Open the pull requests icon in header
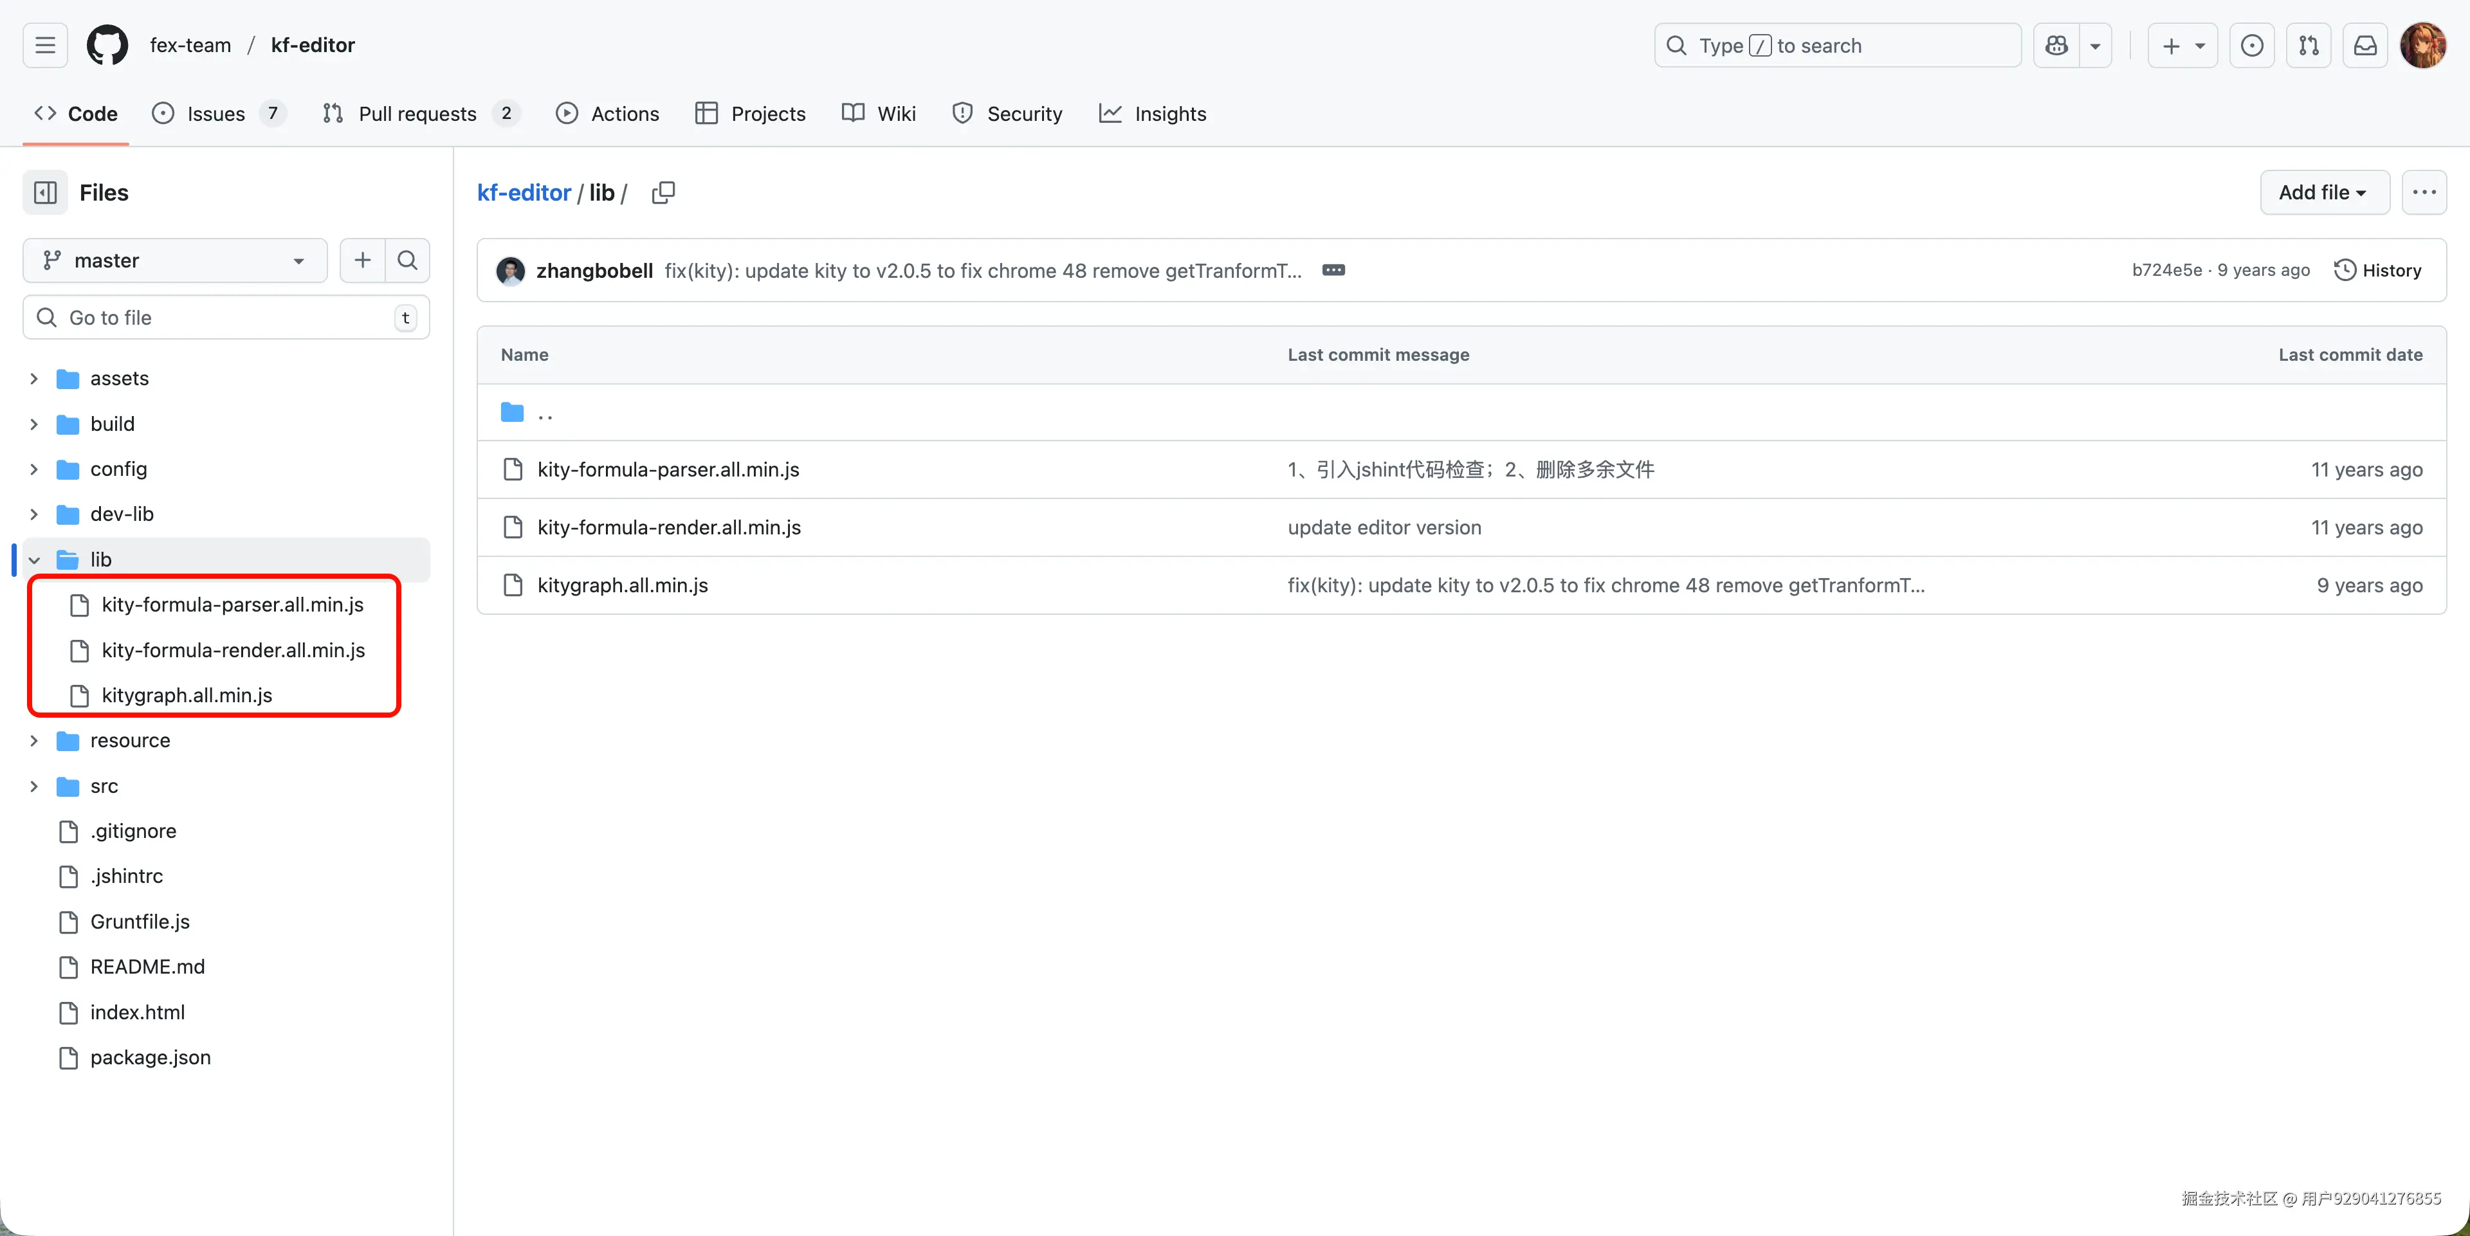The image size is (2470, 1236). 2308,45
